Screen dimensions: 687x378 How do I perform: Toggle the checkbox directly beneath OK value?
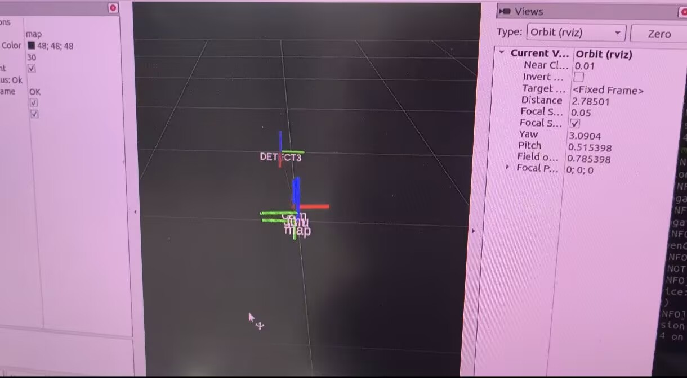(x=34, y=102)
